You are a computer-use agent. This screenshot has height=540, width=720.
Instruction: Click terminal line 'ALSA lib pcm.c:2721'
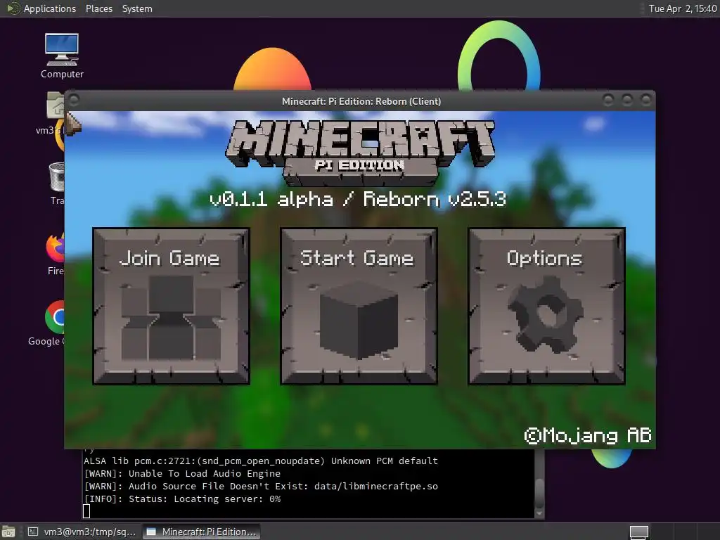tap(260, 461)
